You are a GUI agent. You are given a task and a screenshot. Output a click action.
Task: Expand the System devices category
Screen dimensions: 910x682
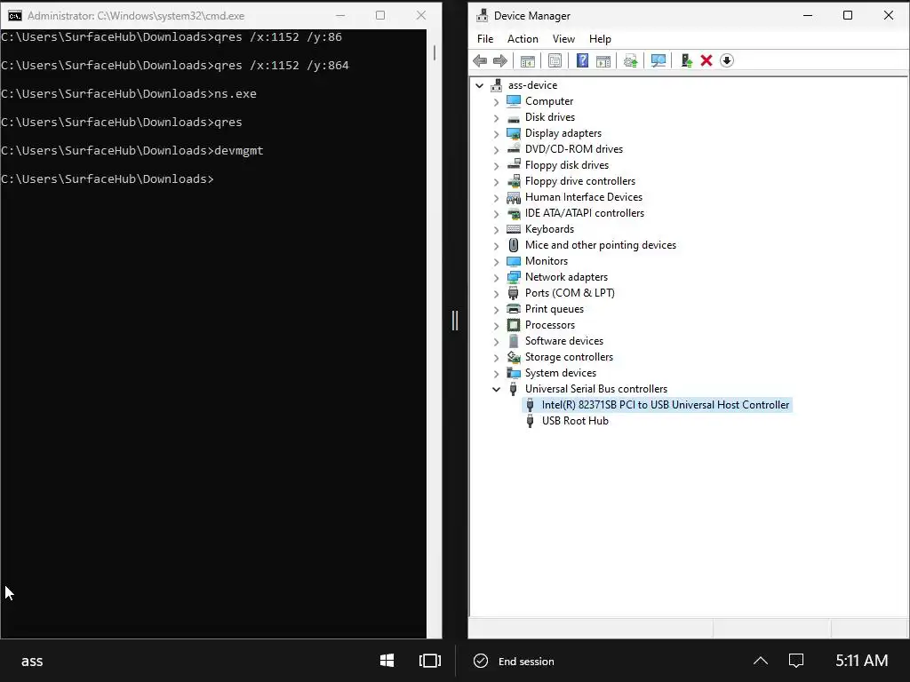[496, 374]
